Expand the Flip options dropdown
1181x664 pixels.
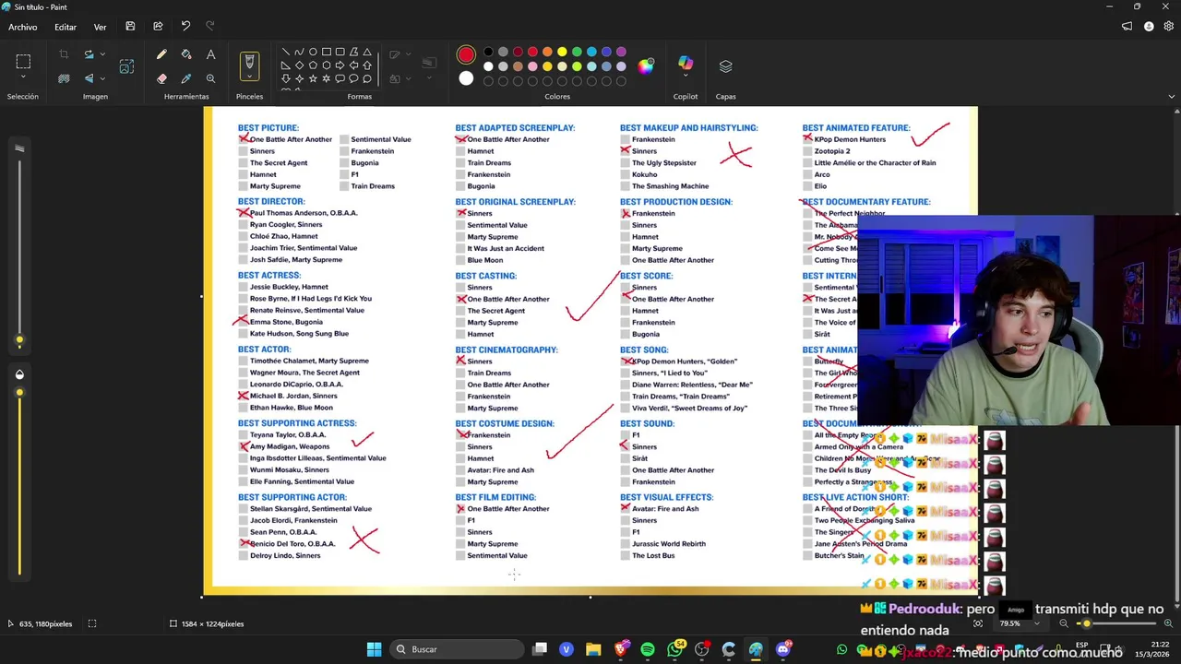[x=101, y=78]
